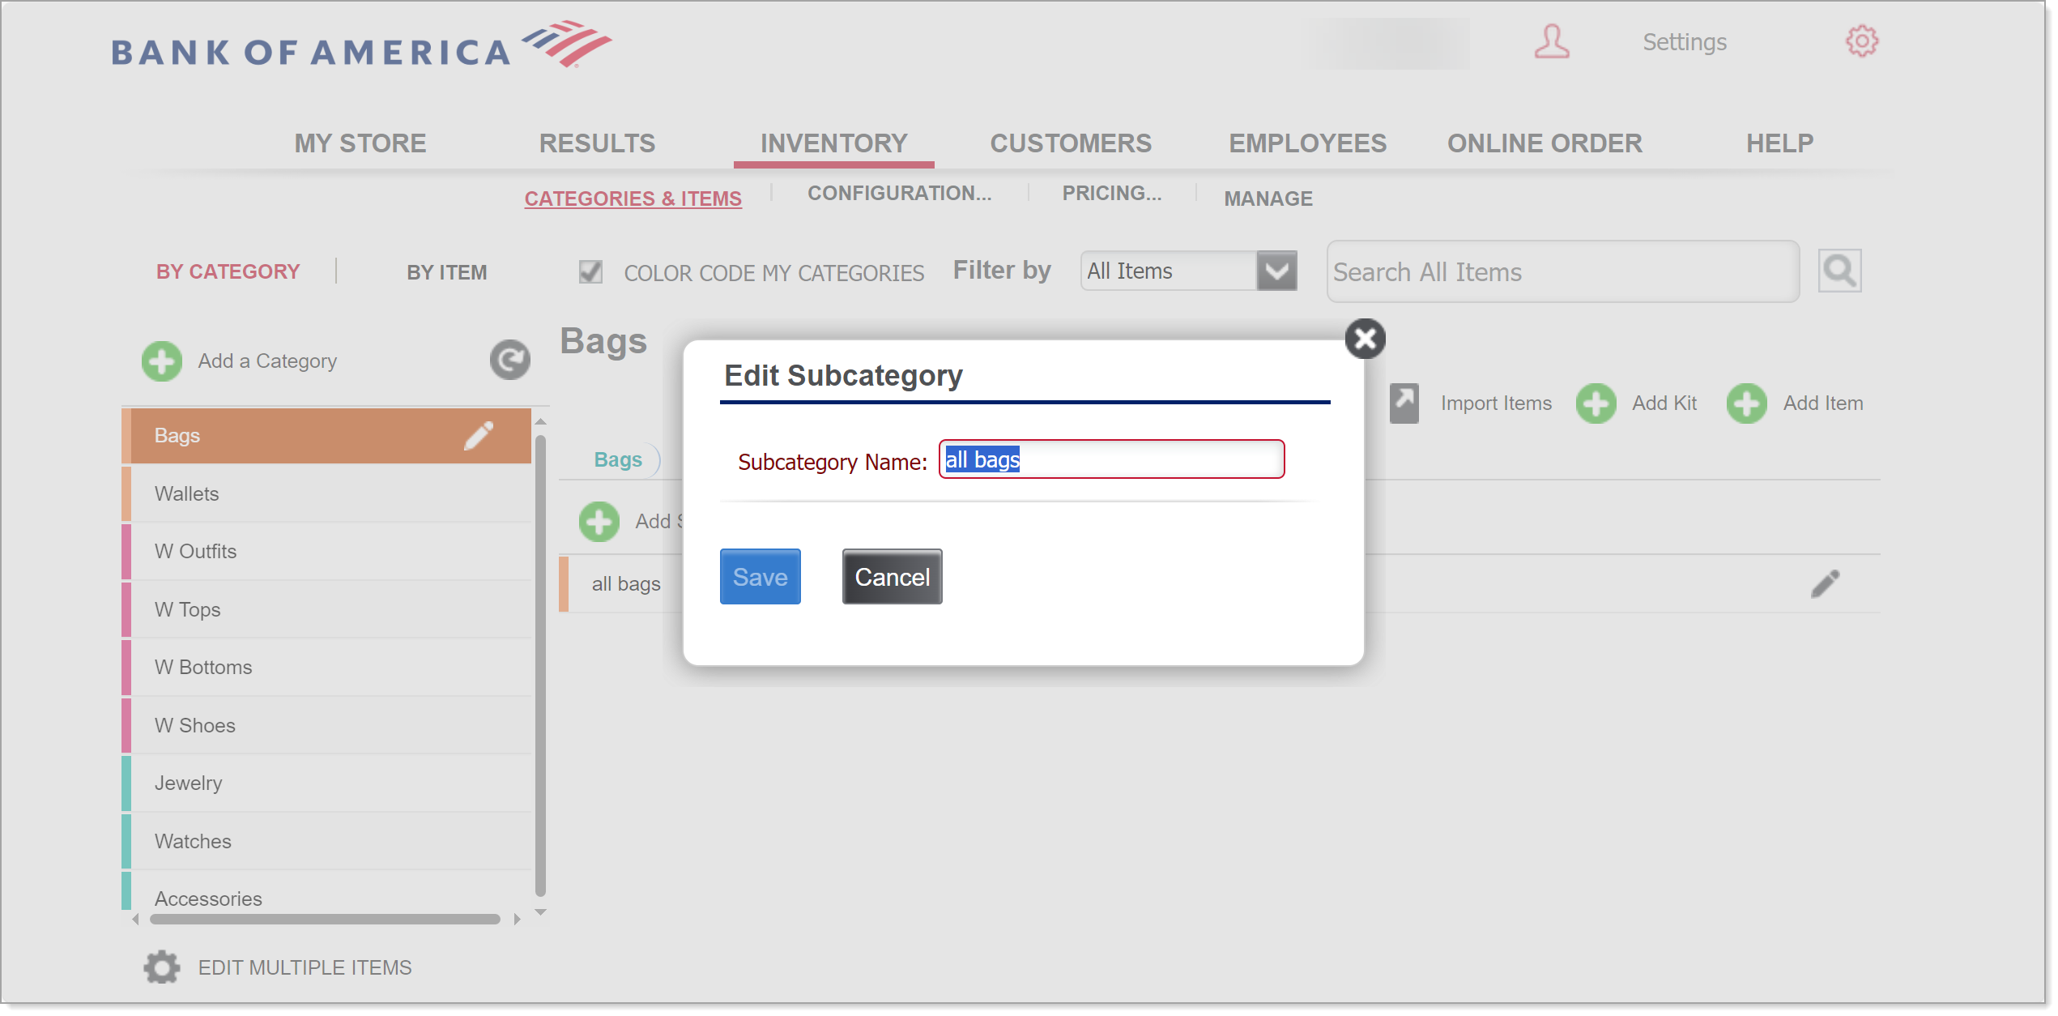The image size is (2058, 1016).
Task: Select the W Bottoms category
Action: click(327, 668)
